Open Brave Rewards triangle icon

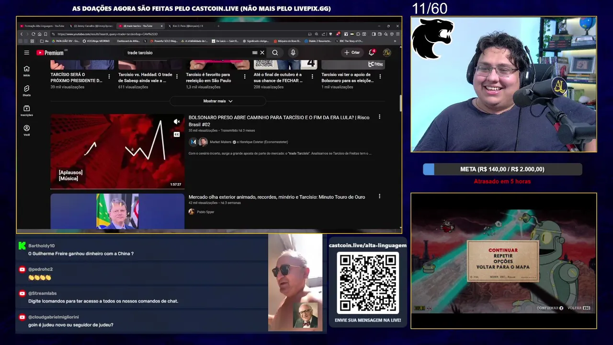tap(338, 34)
